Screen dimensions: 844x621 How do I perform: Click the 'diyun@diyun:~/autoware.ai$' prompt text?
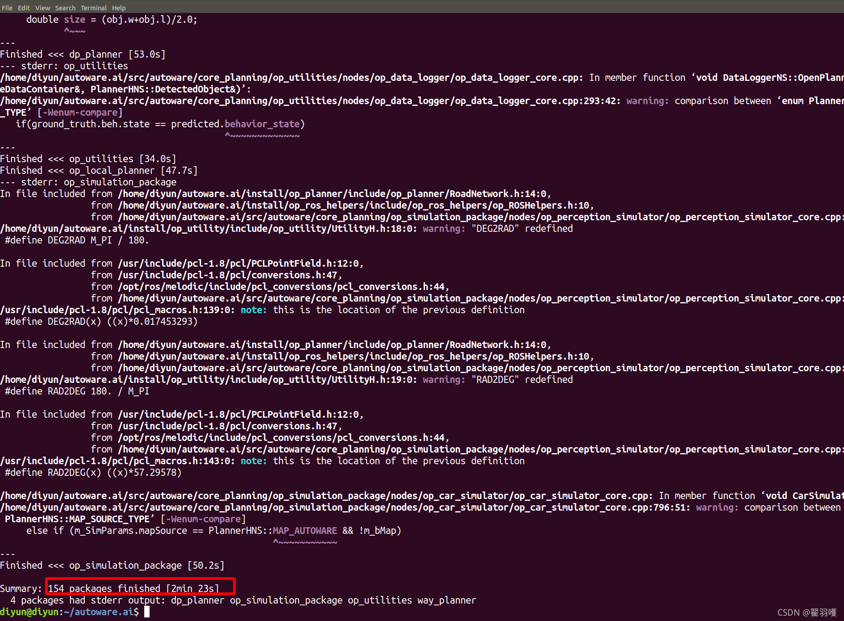coord(69,612)
